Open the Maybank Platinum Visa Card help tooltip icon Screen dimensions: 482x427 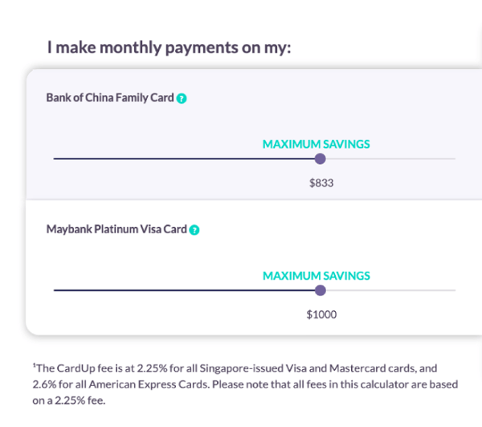(x=194, y=230)
